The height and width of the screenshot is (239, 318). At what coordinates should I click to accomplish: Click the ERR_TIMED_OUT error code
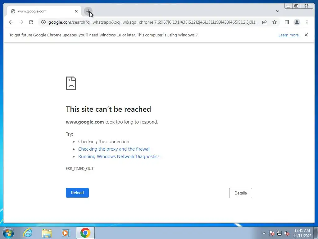pyautogui.click(x=79, y=168)
